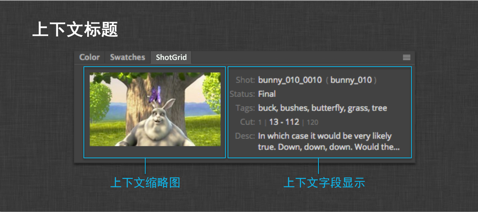Screen dimensions: 478x212
Task: Open the bunny_010_0010 shot name
Action: pos(290,80)
